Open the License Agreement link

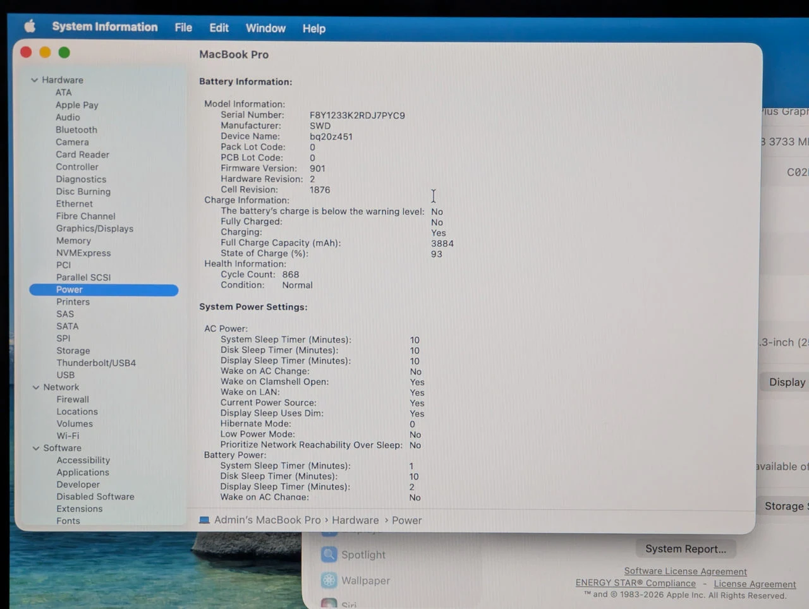pos(755,584)
